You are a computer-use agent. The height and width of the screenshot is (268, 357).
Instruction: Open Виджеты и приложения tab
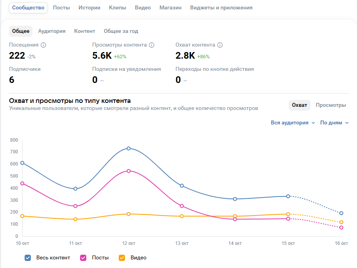(221, 7)
